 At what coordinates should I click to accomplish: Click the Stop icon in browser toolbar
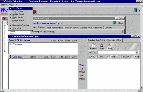pos(101,45)
